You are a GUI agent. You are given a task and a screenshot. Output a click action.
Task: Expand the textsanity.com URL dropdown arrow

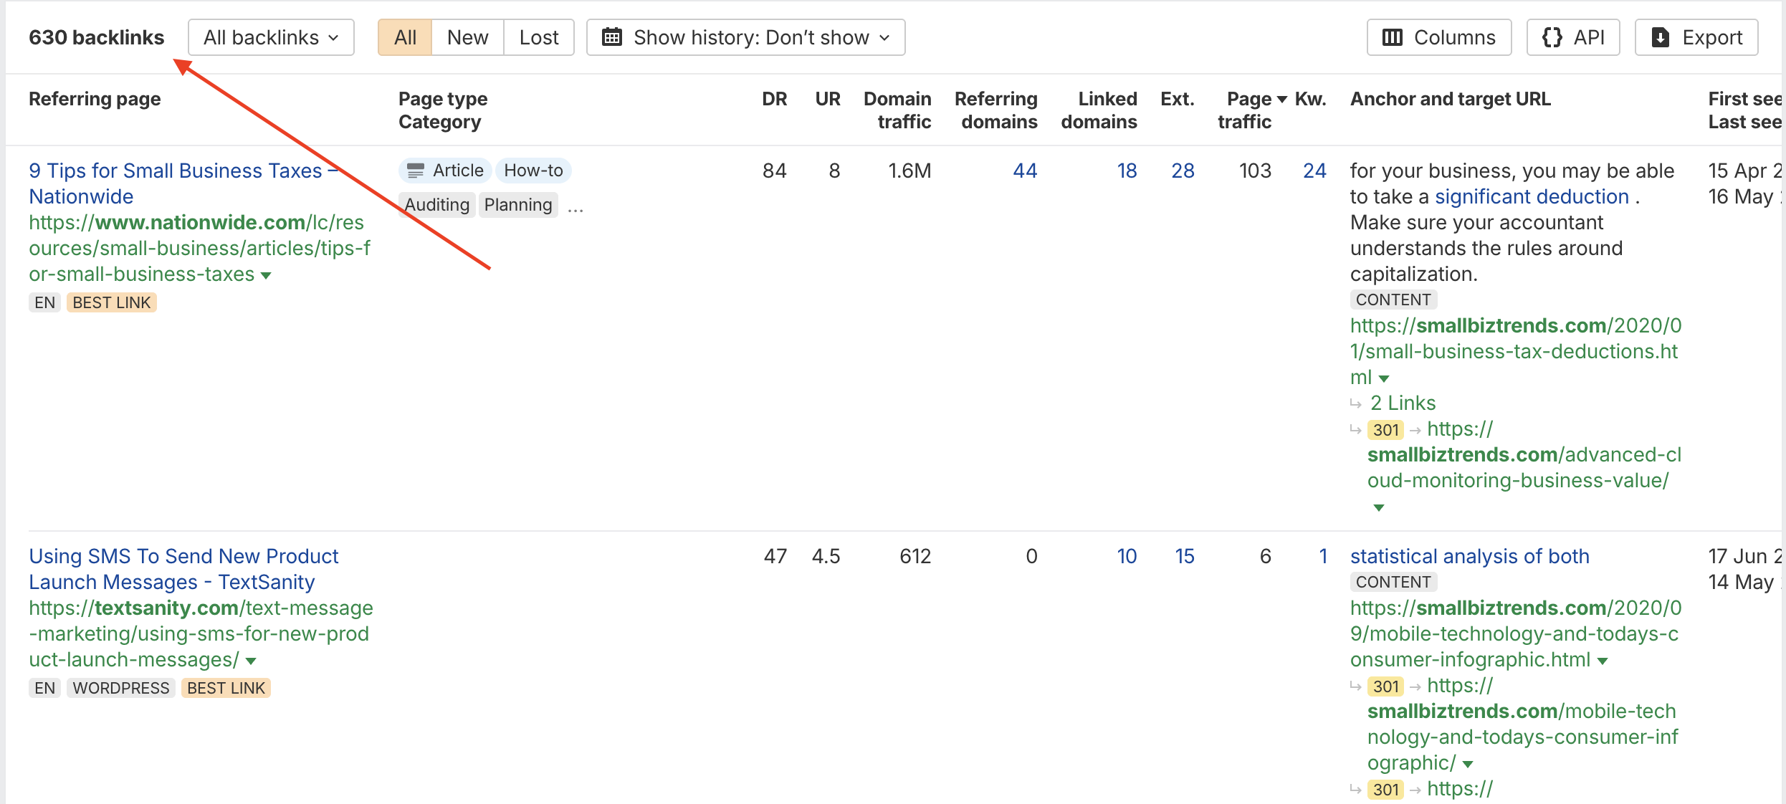click(x=251, y=661)
